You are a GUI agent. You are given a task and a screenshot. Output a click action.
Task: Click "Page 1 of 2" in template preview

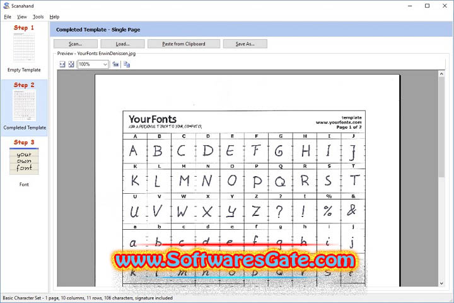tap(349, 127)
